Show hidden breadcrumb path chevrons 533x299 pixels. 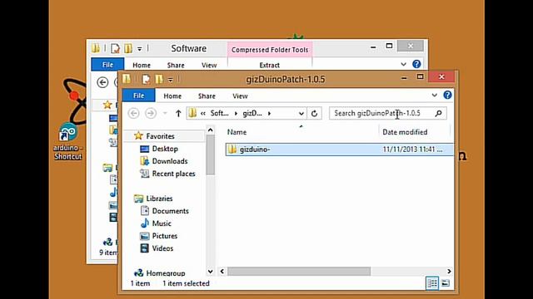coord(203,114)
